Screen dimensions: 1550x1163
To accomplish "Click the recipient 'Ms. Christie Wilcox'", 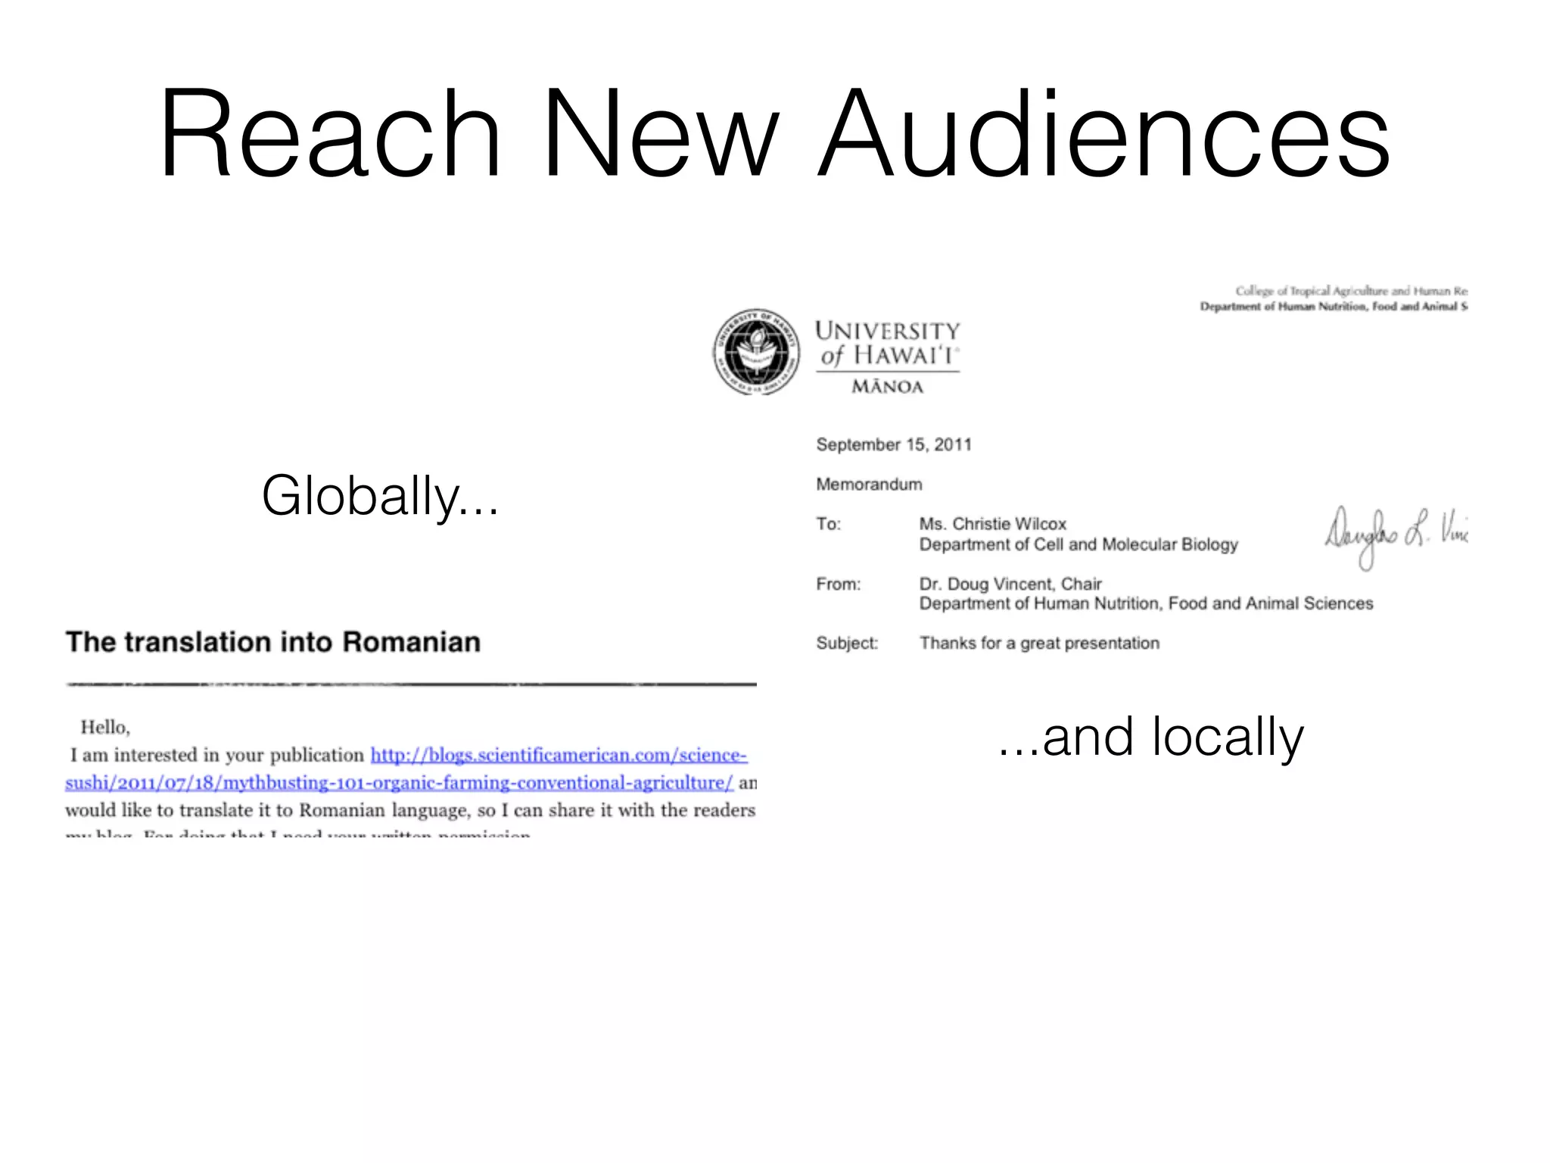I will click(x=992, y=524).
